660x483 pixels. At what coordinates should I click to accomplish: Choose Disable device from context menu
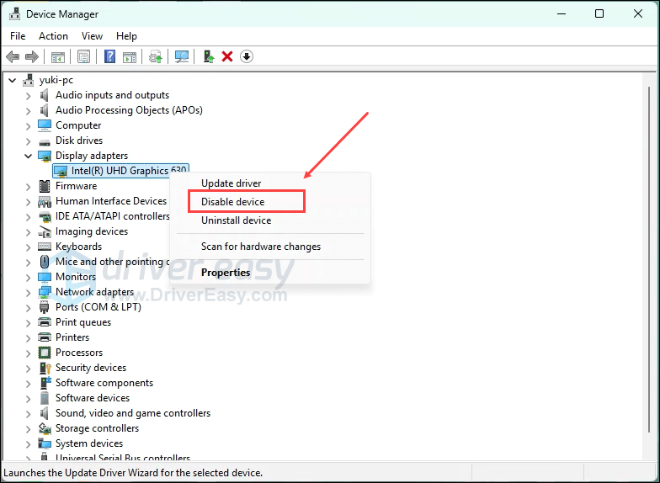(232, 202)
